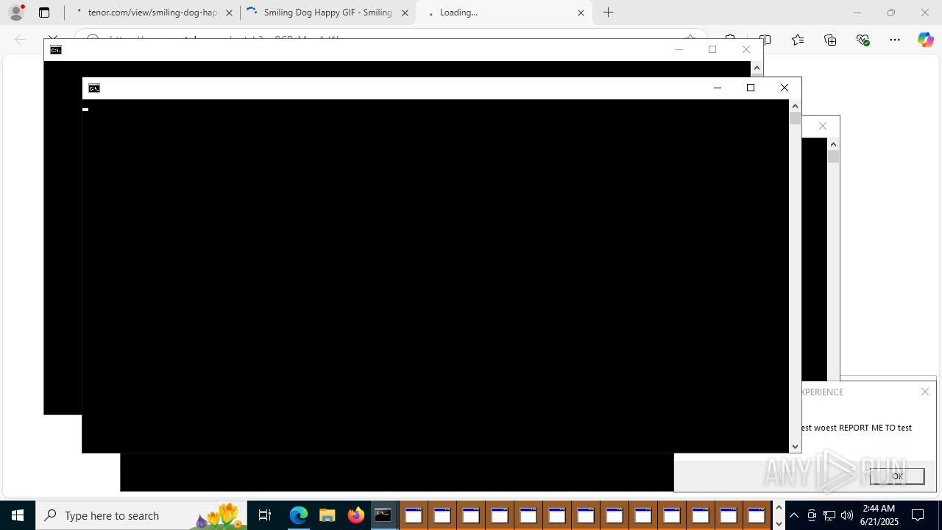Image resolution: width=942 pixels, height=530 pixels.
Task: Select the Loading... browser tab
Action: pyautogui.click(x=503, y=13)
